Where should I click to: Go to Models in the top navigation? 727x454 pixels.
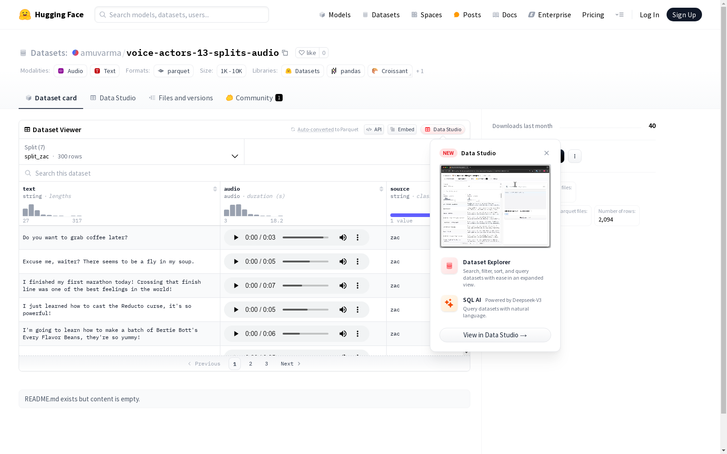(x=335, y=15)
